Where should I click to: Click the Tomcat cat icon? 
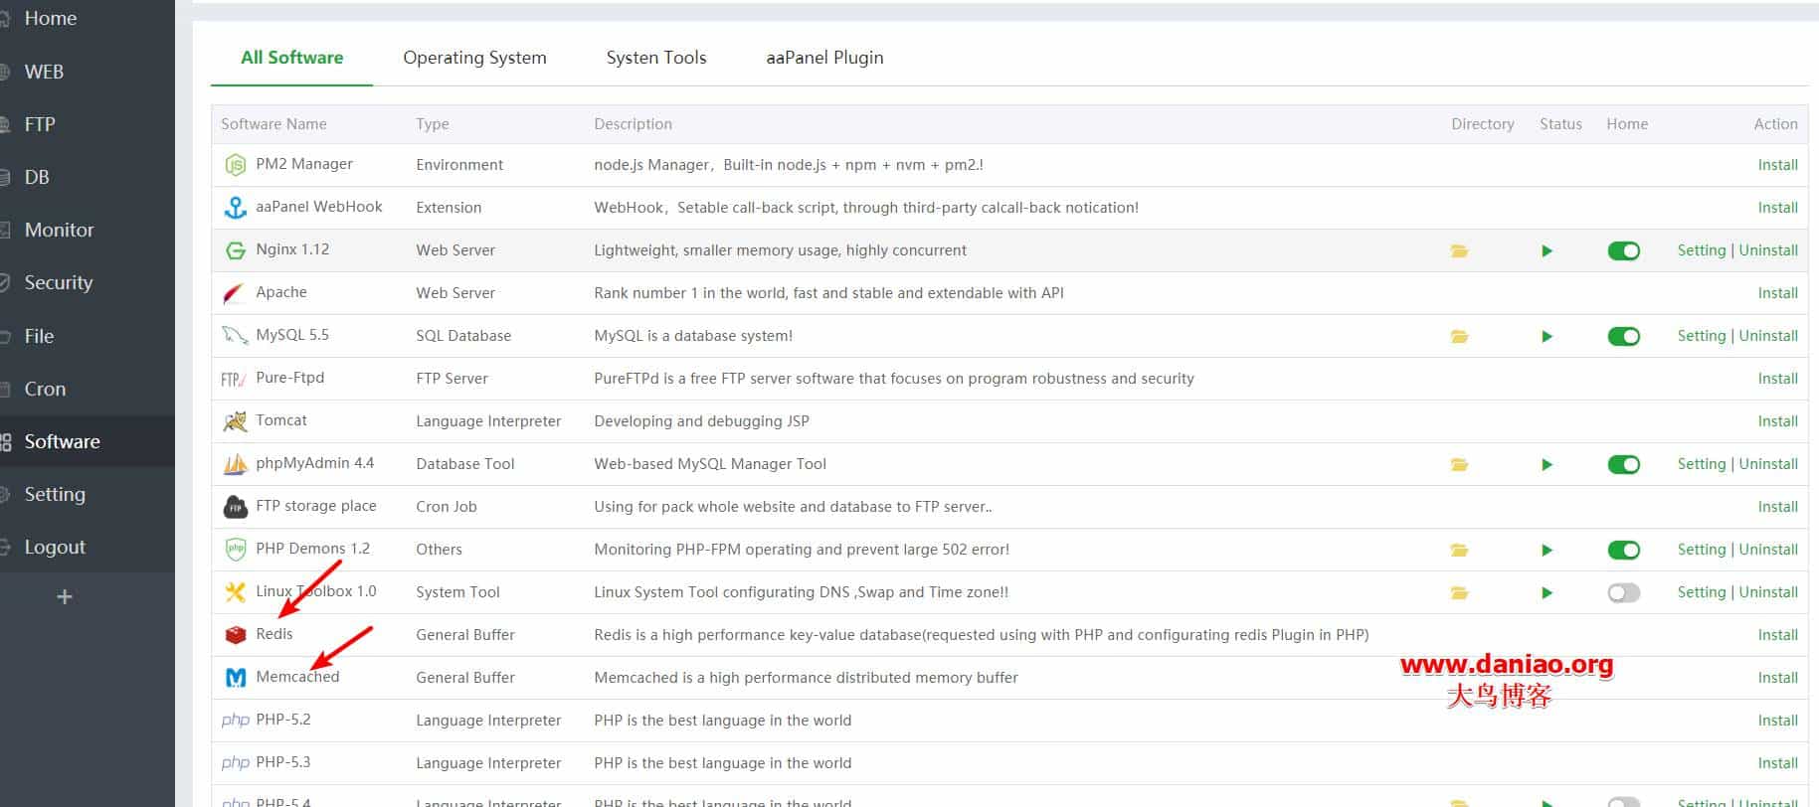(x=235, y=421)
